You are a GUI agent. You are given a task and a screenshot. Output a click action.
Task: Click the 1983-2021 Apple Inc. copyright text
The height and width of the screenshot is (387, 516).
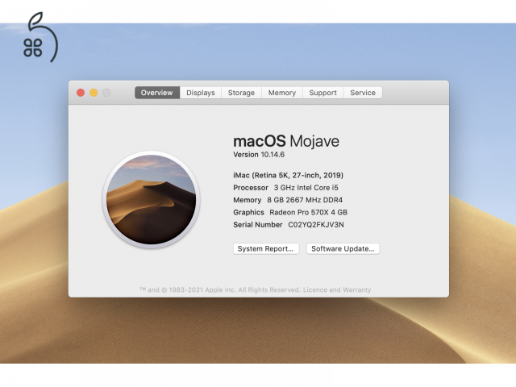220,290
